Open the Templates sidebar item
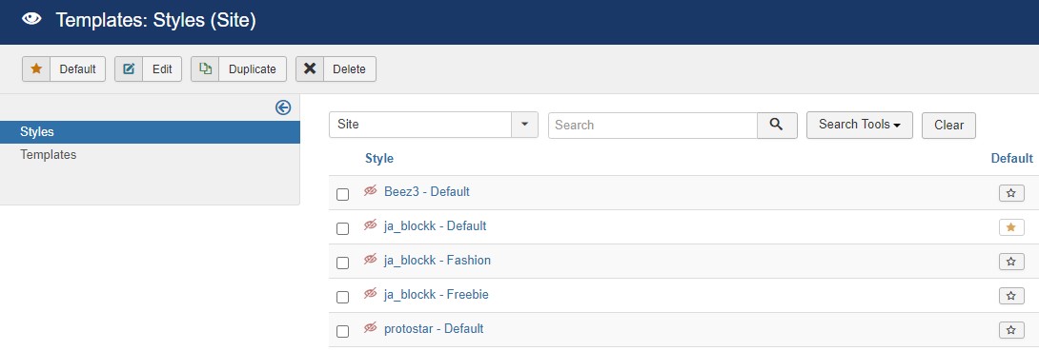The width and height of the screenshot is (1039, 351). (49, 155)
